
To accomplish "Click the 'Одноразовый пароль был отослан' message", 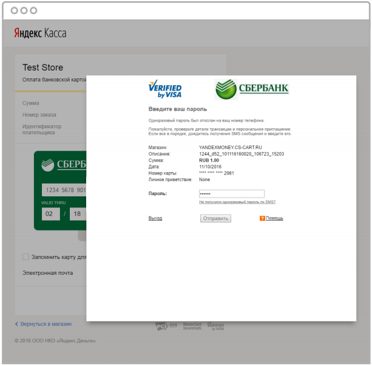I will (206, 120).
